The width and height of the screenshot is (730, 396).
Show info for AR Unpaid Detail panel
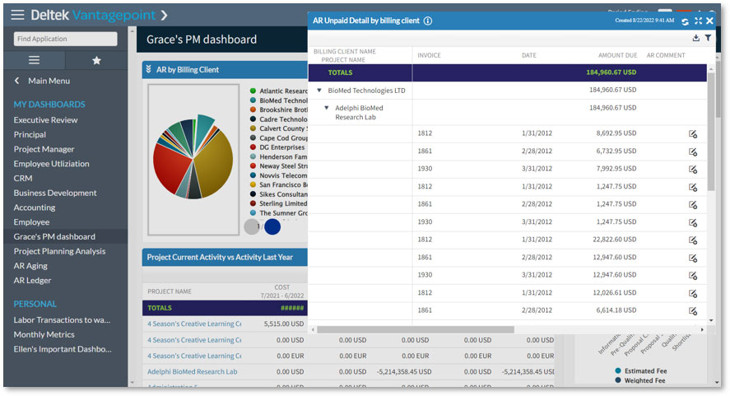428,21
